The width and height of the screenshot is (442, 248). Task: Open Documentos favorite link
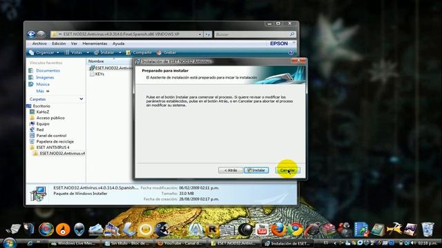48,70
